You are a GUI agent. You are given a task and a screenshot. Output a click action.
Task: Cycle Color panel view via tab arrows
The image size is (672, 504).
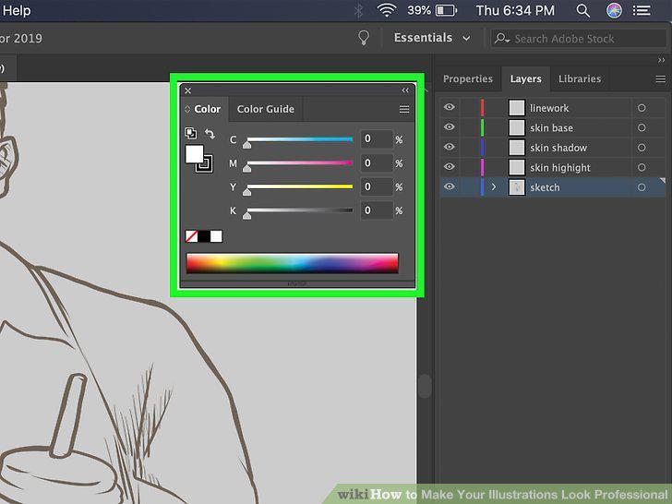[187, 109]
